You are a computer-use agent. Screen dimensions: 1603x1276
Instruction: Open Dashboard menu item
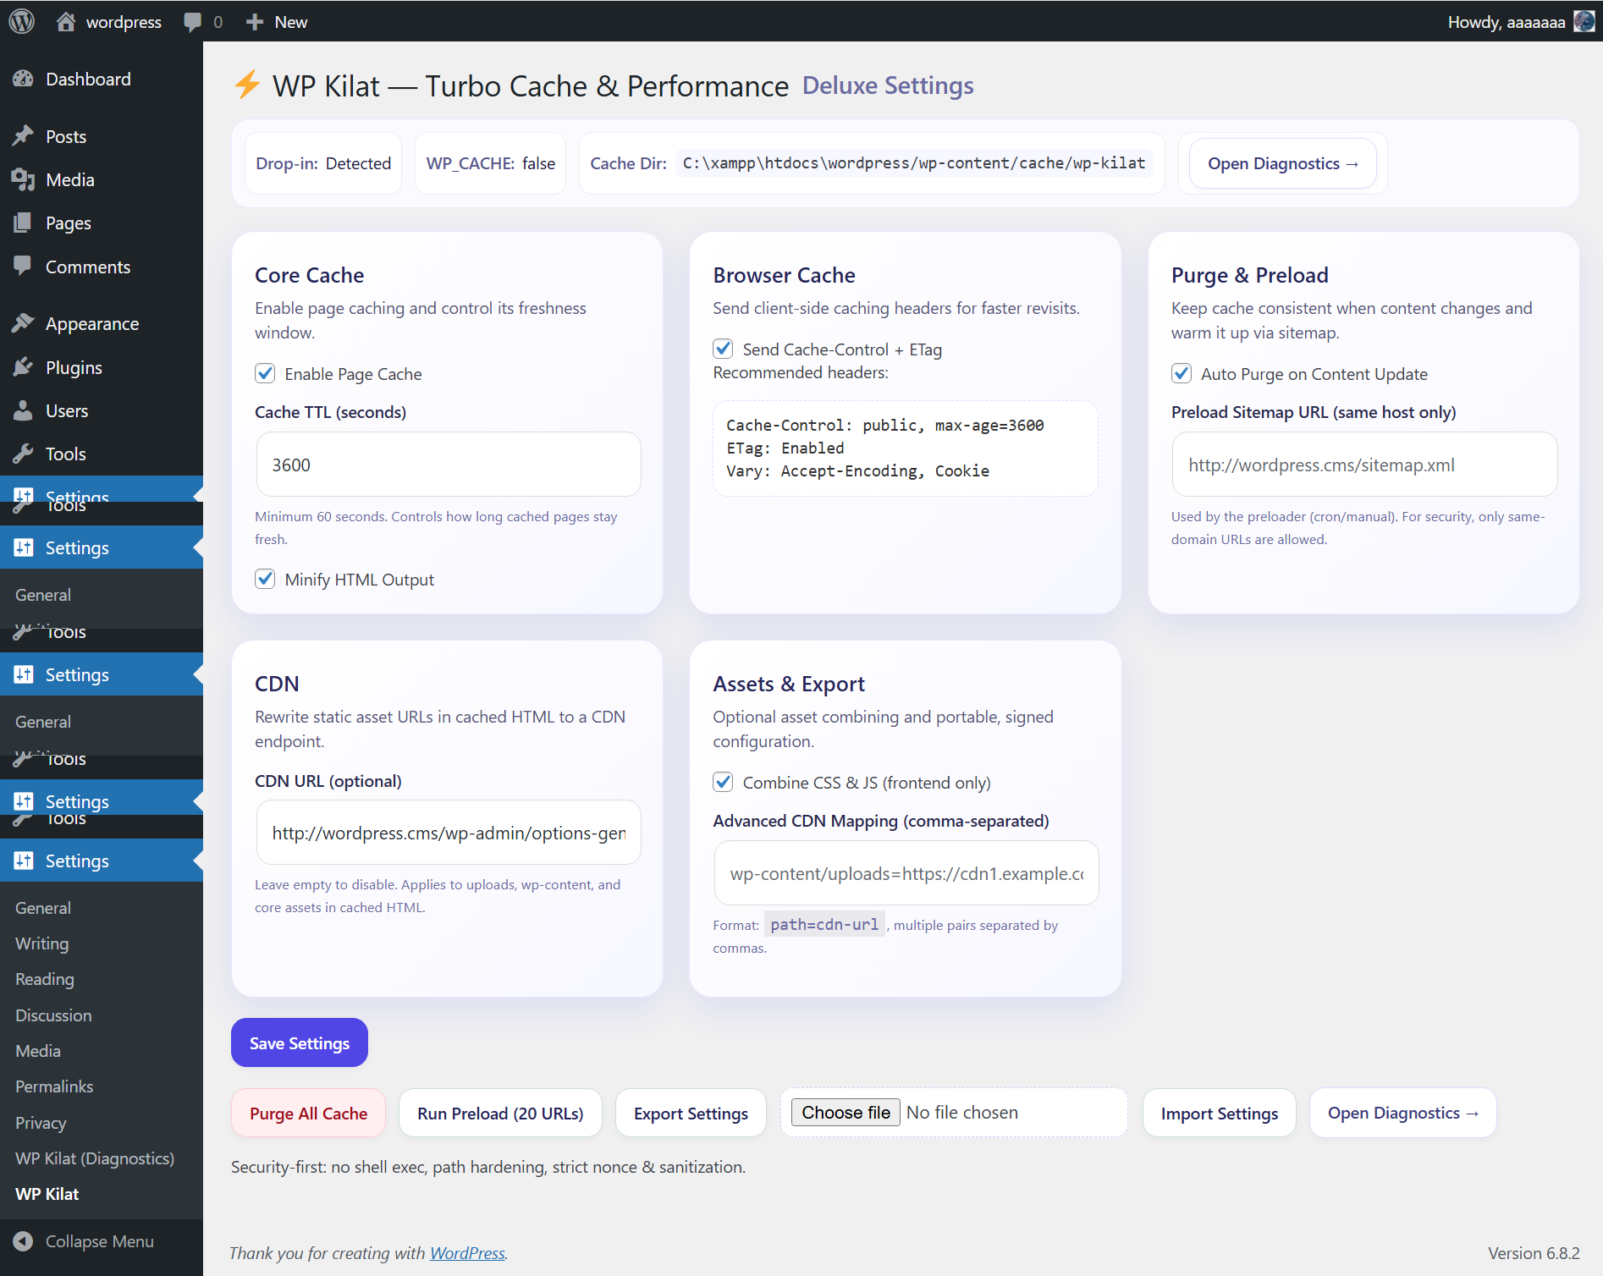coord(102,79)
